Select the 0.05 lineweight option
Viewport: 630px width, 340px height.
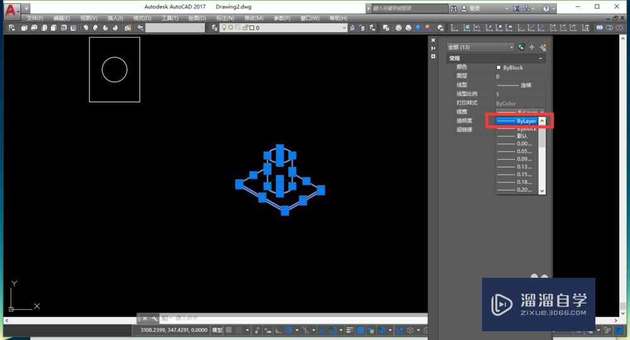(x=517, y=151)
